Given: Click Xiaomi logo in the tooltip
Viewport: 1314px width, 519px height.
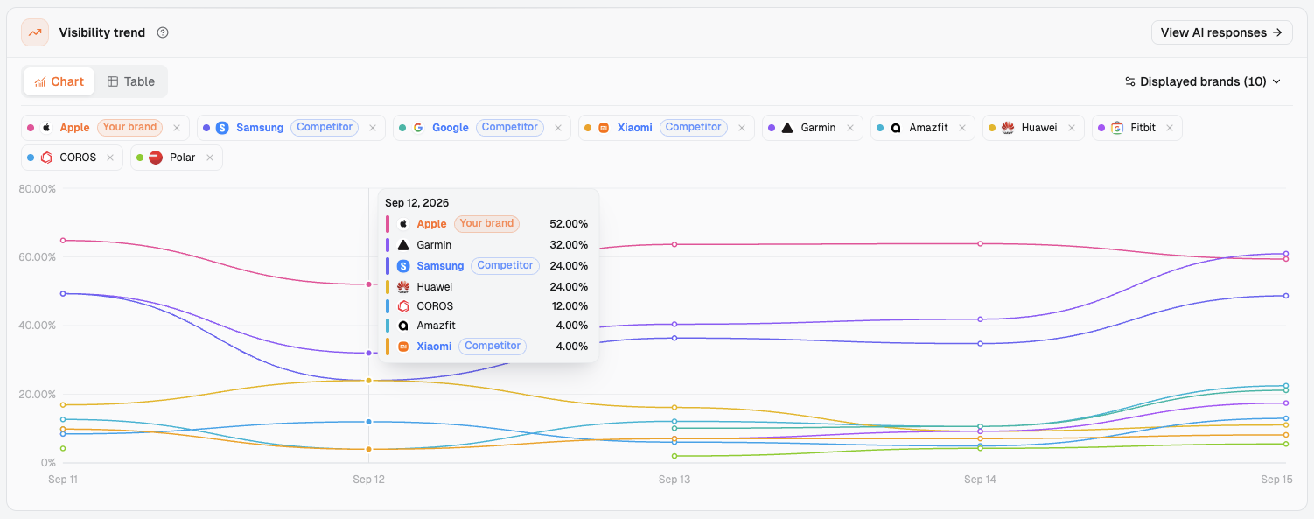Looking at the screenshot, I should [x=403, y=347].
